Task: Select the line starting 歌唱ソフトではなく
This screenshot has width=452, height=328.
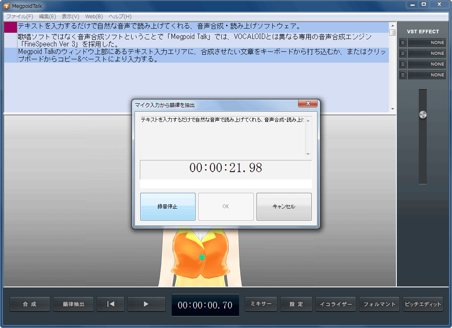Action: click(x=203, y=40)
